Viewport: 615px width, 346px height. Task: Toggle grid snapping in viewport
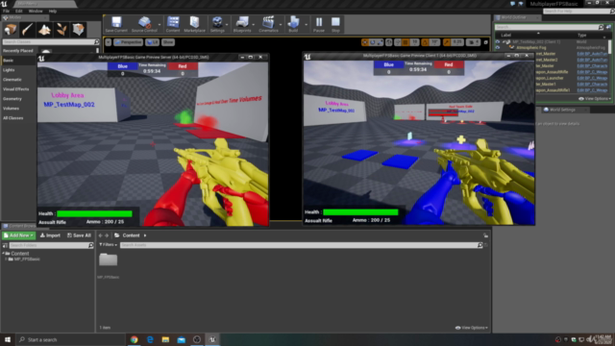pos(406,42)
